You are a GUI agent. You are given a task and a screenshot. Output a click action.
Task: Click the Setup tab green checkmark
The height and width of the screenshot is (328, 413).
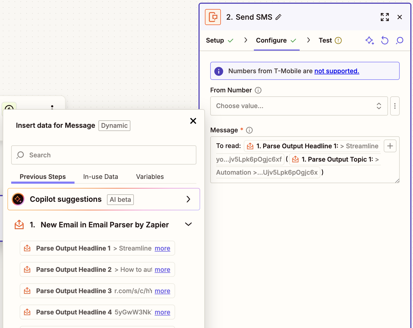pyautogui.click(x=231, y=40)
